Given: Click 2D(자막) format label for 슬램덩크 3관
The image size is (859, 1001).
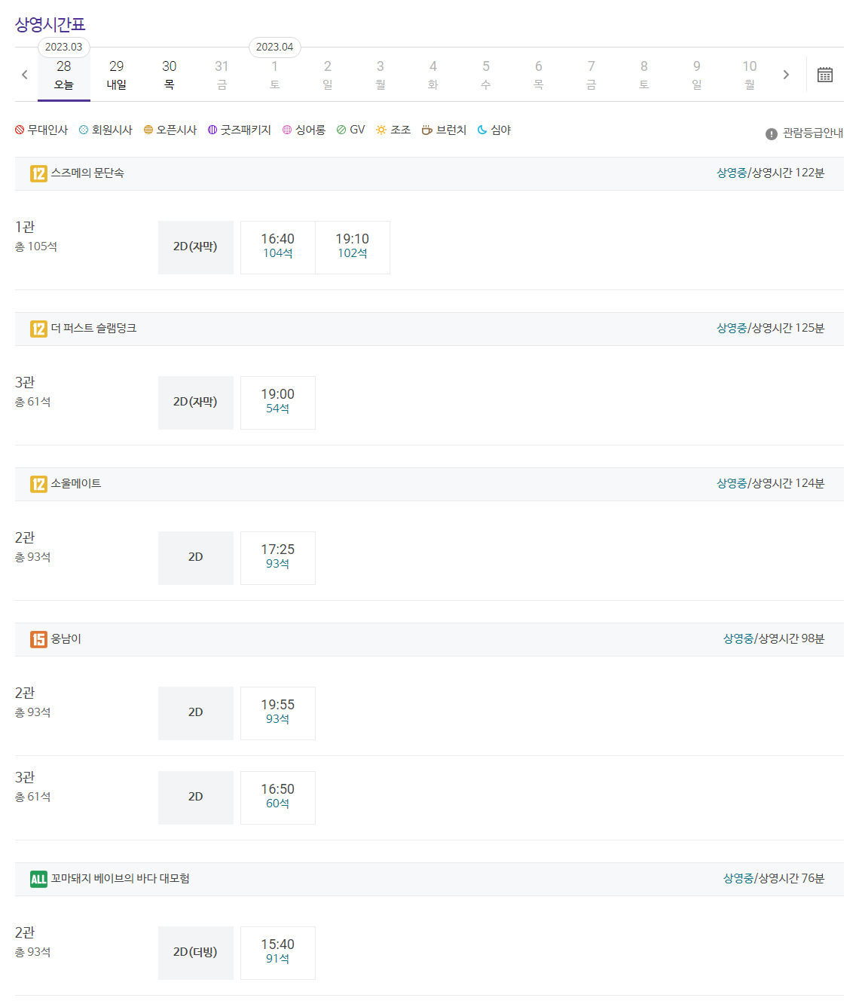Looking at the screenshot, I should [196, 403].
